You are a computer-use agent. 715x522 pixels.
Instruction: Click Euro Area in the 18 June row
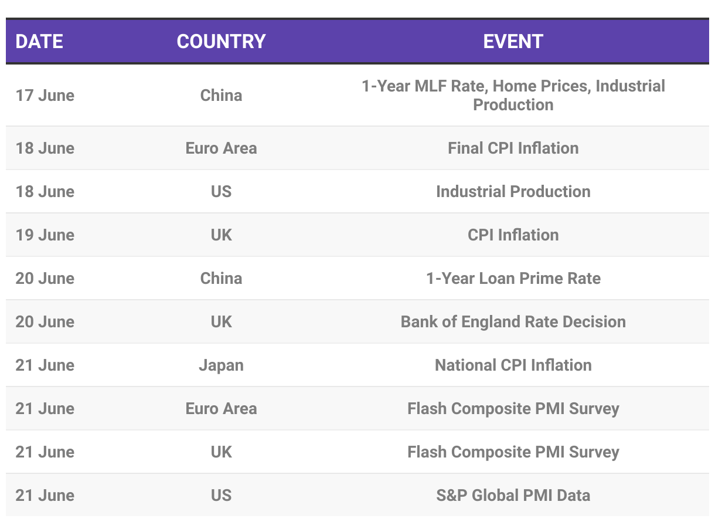221,148
